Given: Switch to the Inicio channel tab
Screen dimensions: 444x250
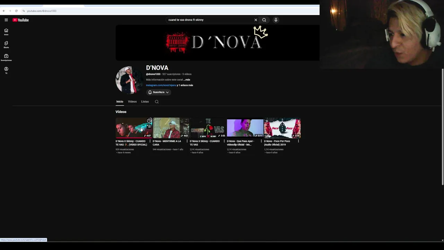Looking at the screenshot, I should tap(120, 102).
